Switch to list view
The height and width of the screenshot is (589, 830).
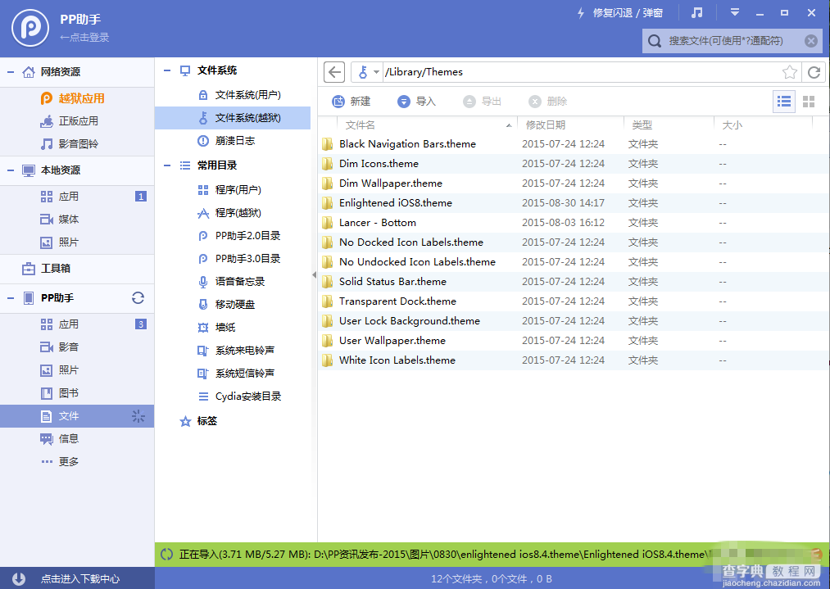pyautogui.click(x=784, y=102)
